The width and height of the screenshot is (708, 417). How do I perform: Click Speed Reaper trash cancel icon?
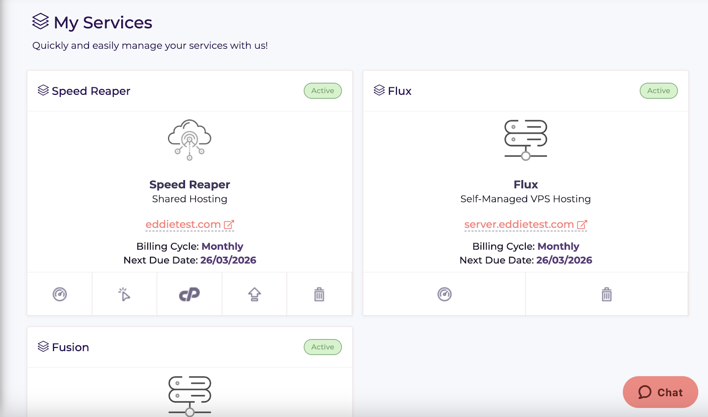click(319, 294)
